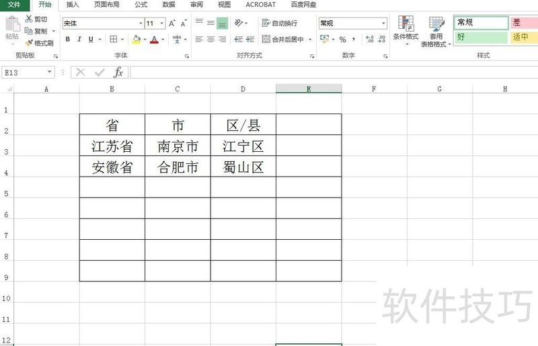Align text to middle vertically
The width and height of the screenshot is (538, 346).
tap(210, 23)
